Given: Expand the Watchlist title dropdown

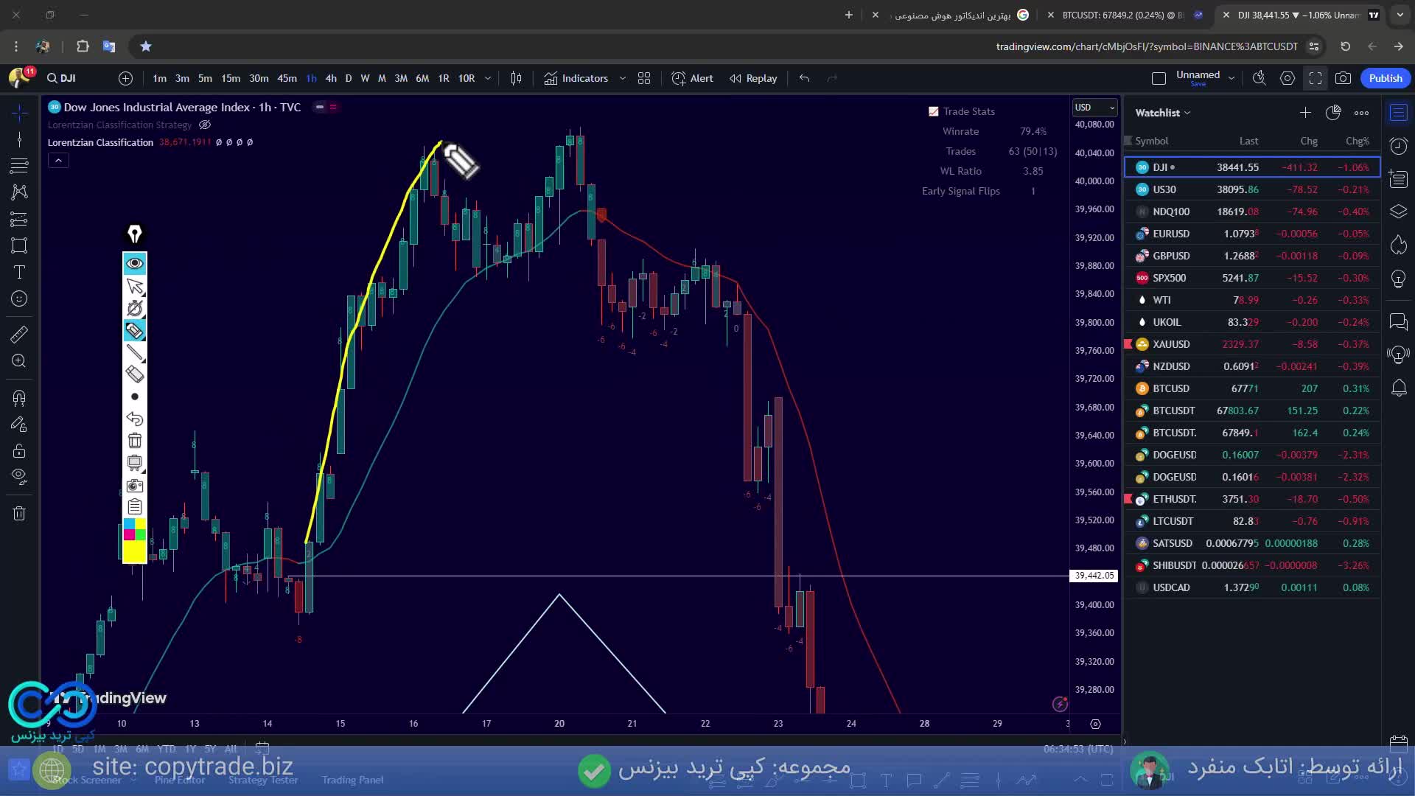Looking at the screenshot, I should (x=1187, y=113).
